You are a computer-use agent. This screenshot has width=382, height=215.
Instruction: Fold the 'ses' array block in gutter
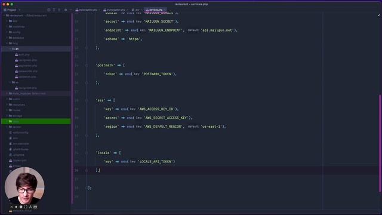(x=87, y=100)
